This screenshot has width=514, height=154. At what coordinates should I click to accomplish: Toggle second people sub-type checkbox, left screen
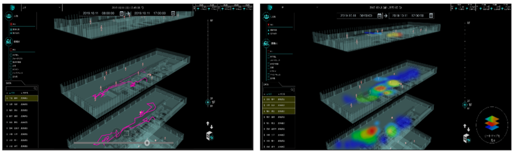11,33
